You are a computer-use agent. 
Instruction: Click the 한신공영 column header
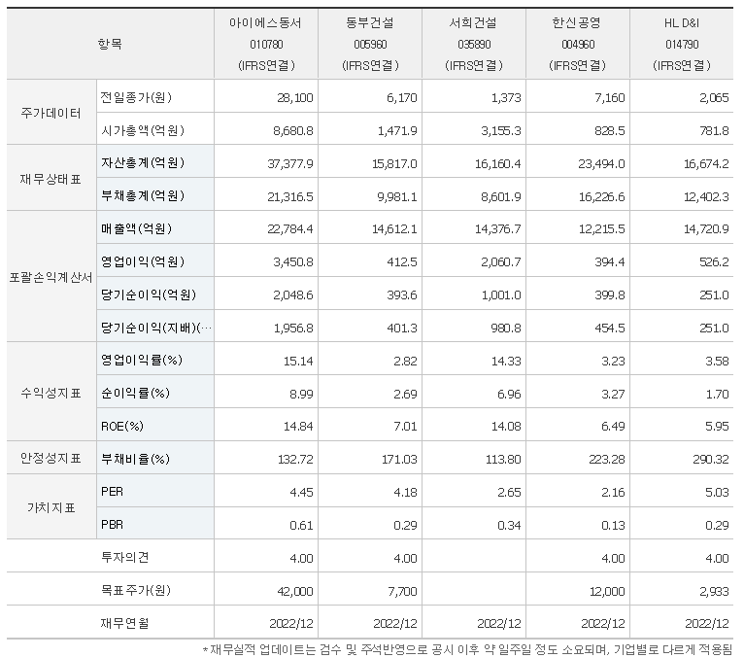[x=578, y=44]
